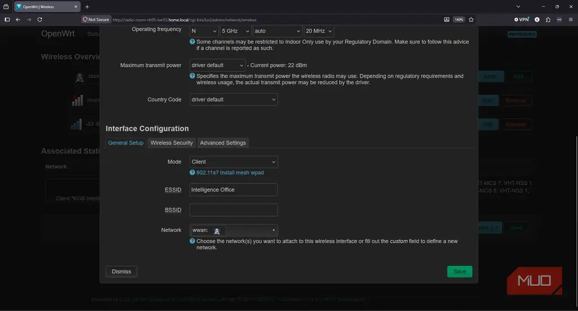
Task: Switch to the Wireless Security tab
Action: click(x=172, y=143)
